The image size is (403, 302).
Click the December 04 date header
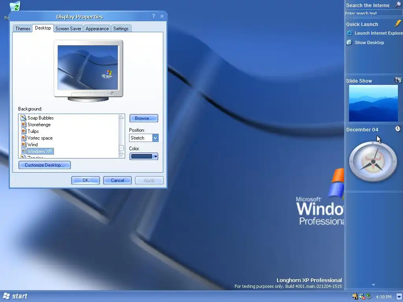click(x=362, y=130)
